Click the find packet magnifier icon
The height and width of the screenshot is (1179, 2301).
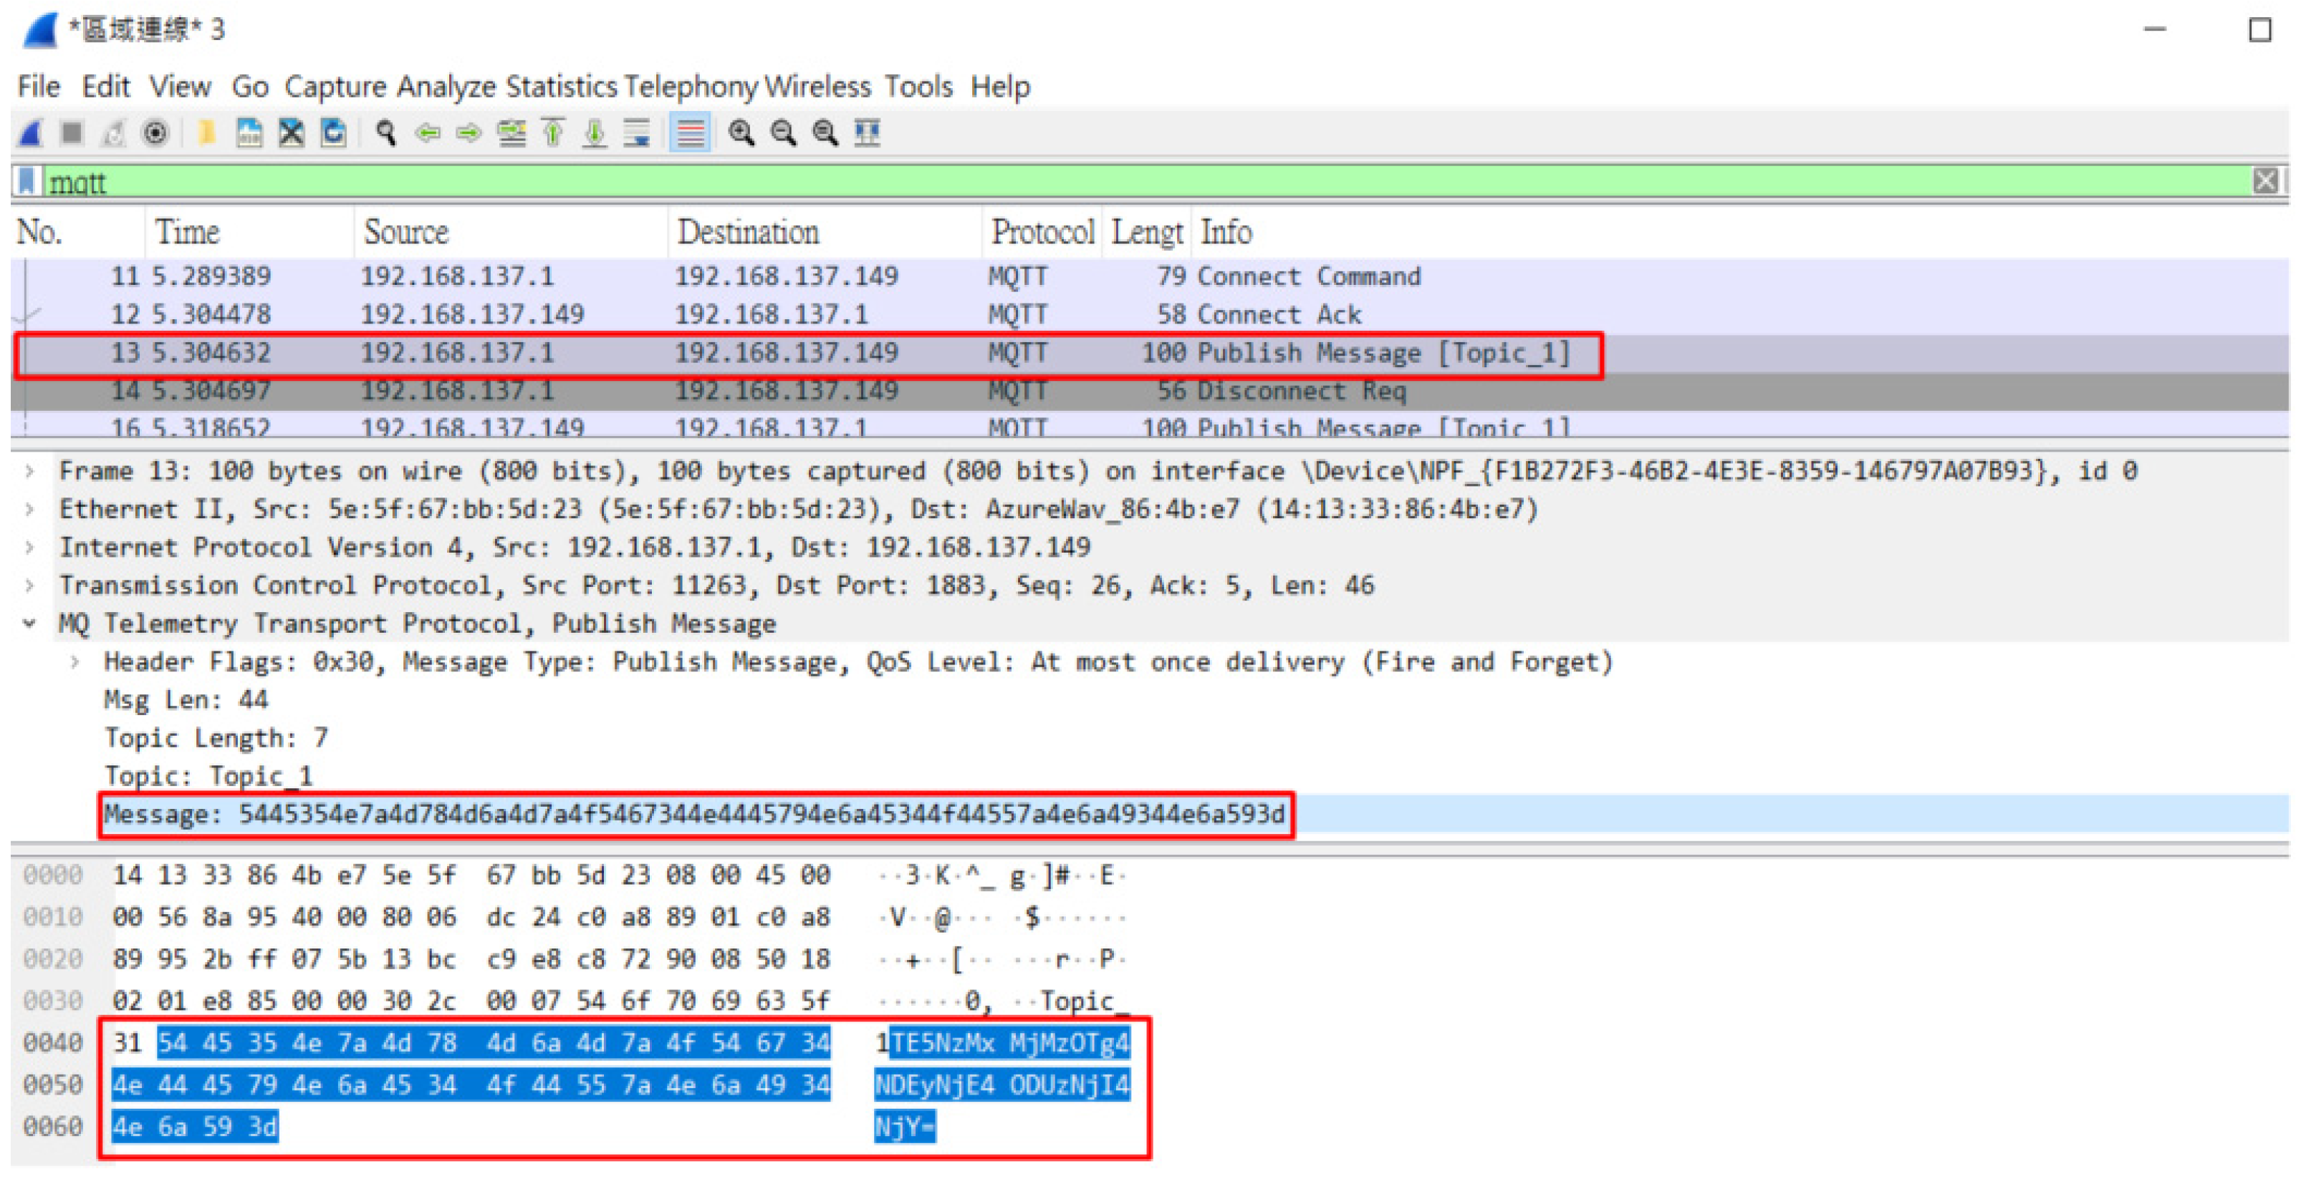tap(386, 133)
